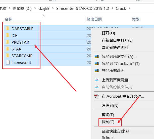Select 创建快捷方式 menu entry
This screenshot has height=139, width=154.
click(x=115, y=131)
